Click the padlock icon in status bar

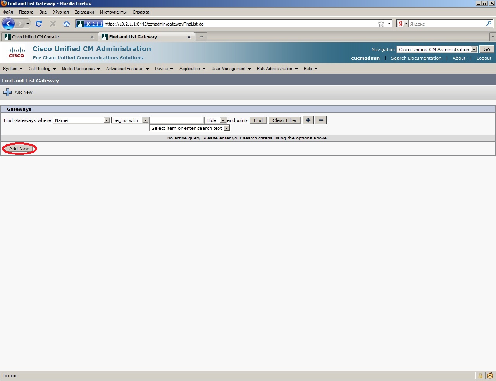coord(480,376)
